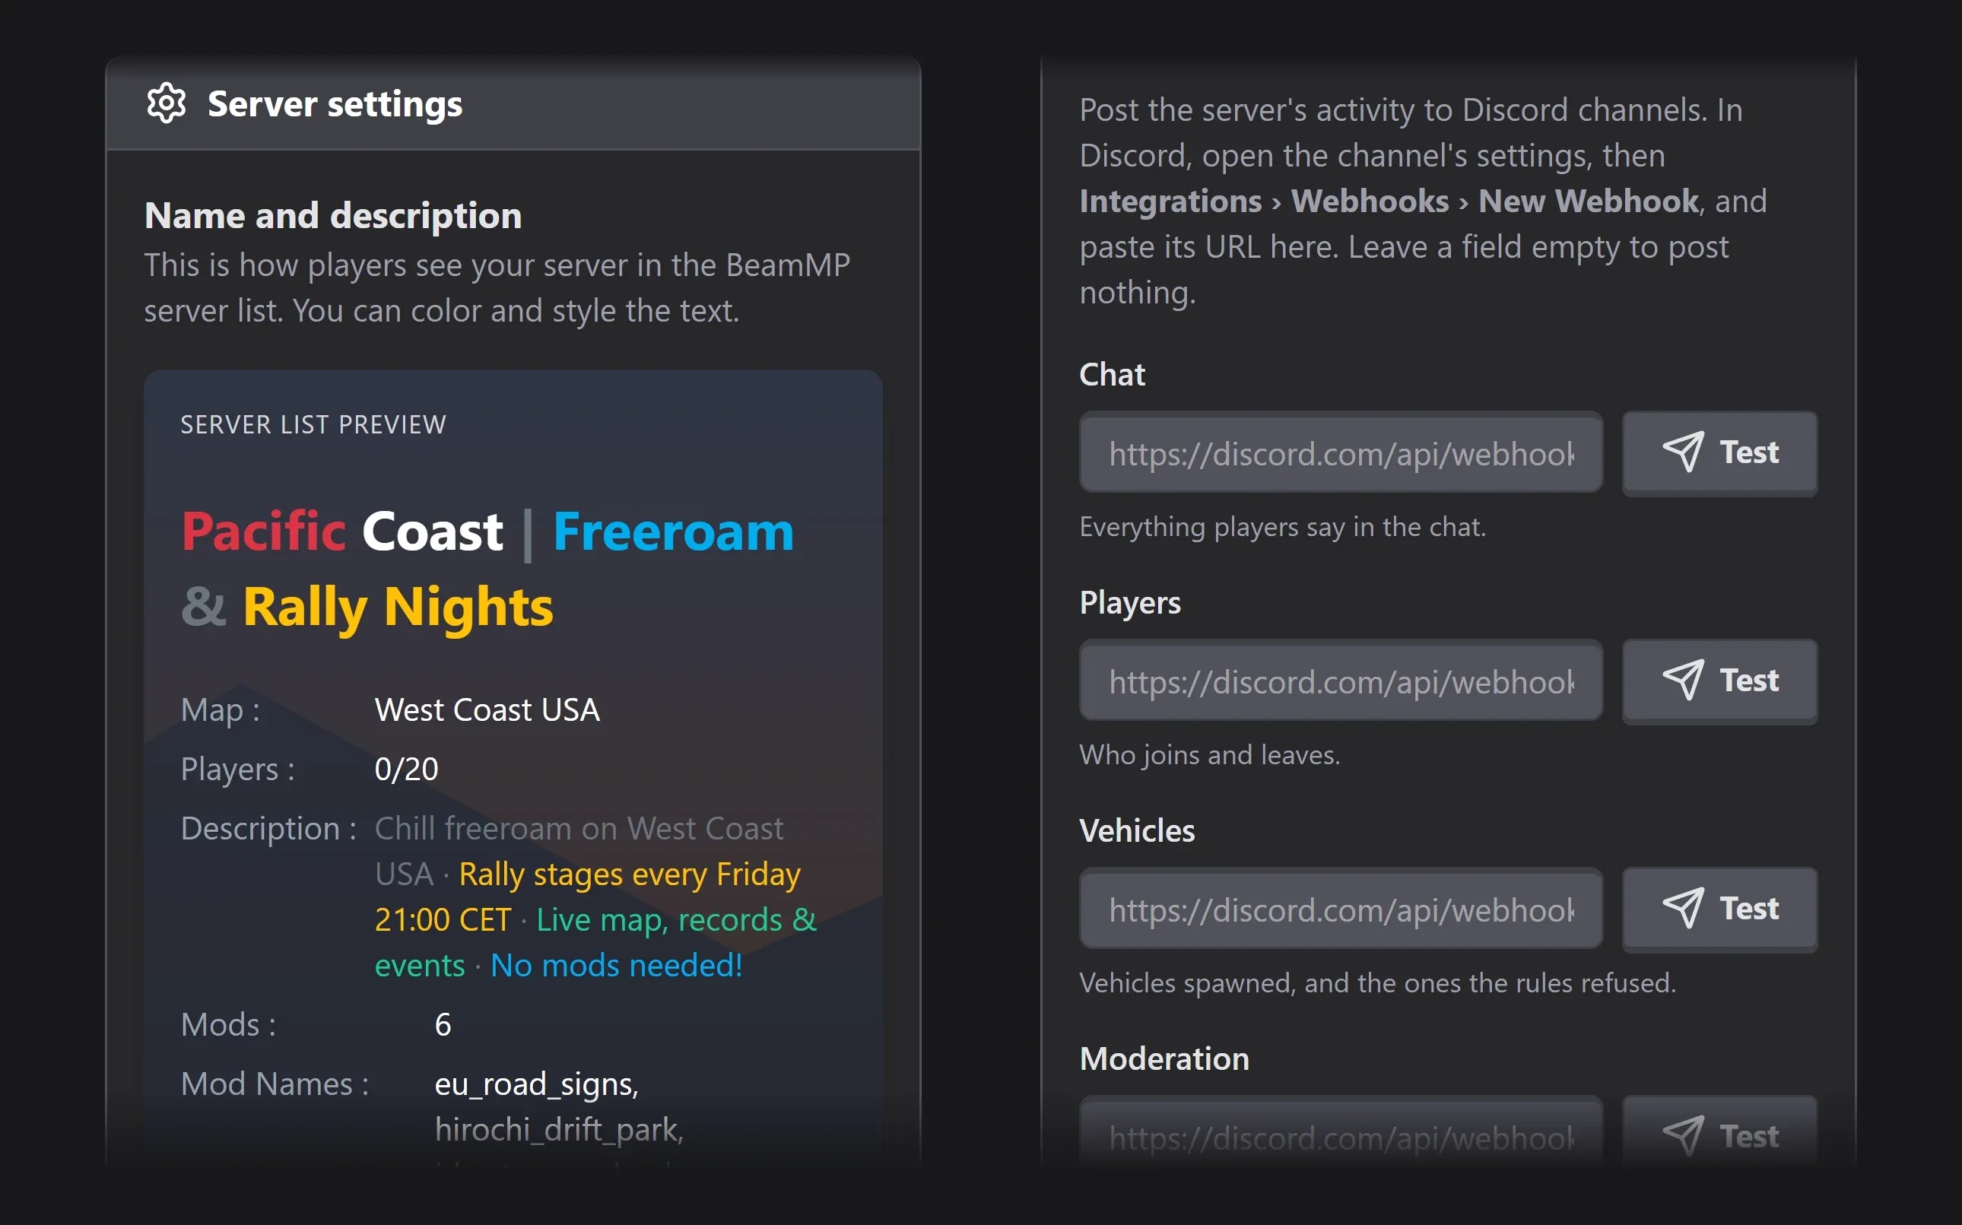This screenshot has width=1962, height=1225.
Task: Click the Vehicles section heading
Action: 1138,830
